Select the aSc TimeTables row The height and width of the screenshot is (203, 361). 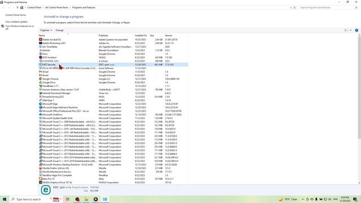113,47
